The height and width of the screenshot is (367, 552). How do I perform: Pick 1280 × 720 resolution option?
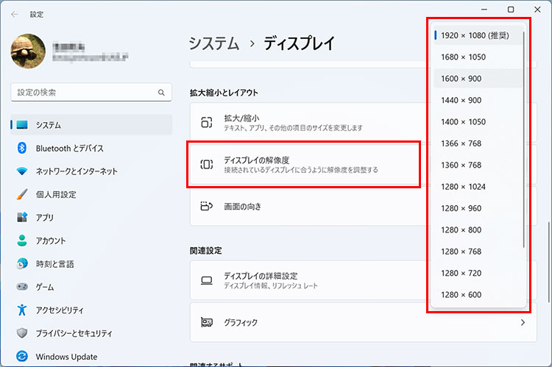coord(460,273)
